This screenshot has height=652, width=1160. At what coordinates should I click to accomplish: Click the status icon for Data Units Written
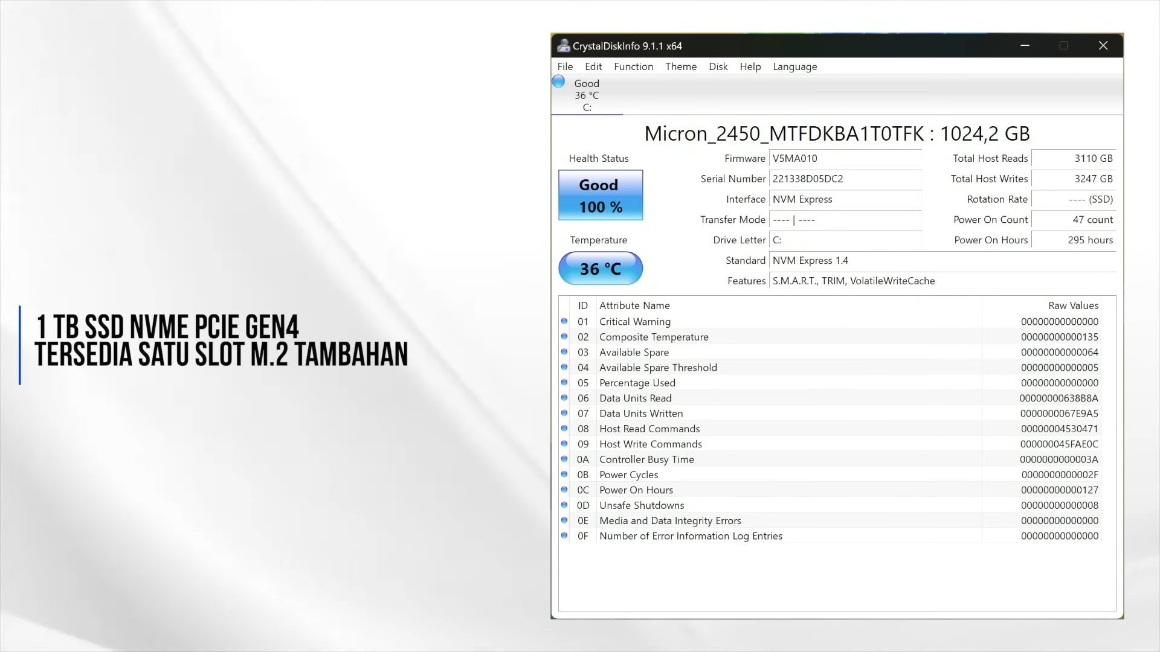[x=564, y=413]
